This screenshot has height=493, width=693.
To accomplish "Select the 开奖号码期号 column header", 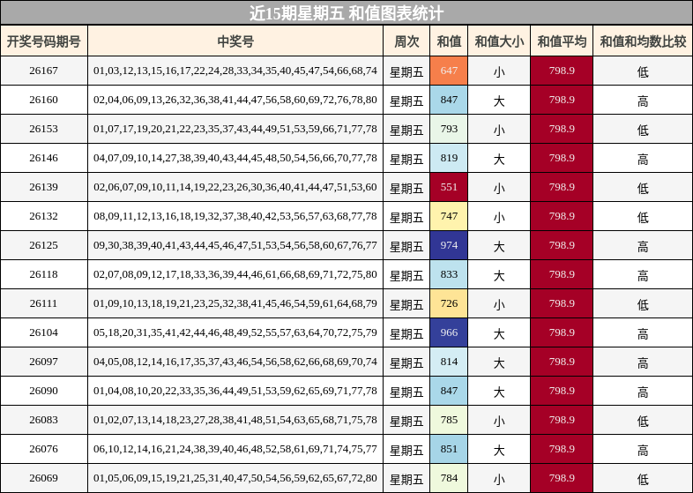I will tap(44, 41).
